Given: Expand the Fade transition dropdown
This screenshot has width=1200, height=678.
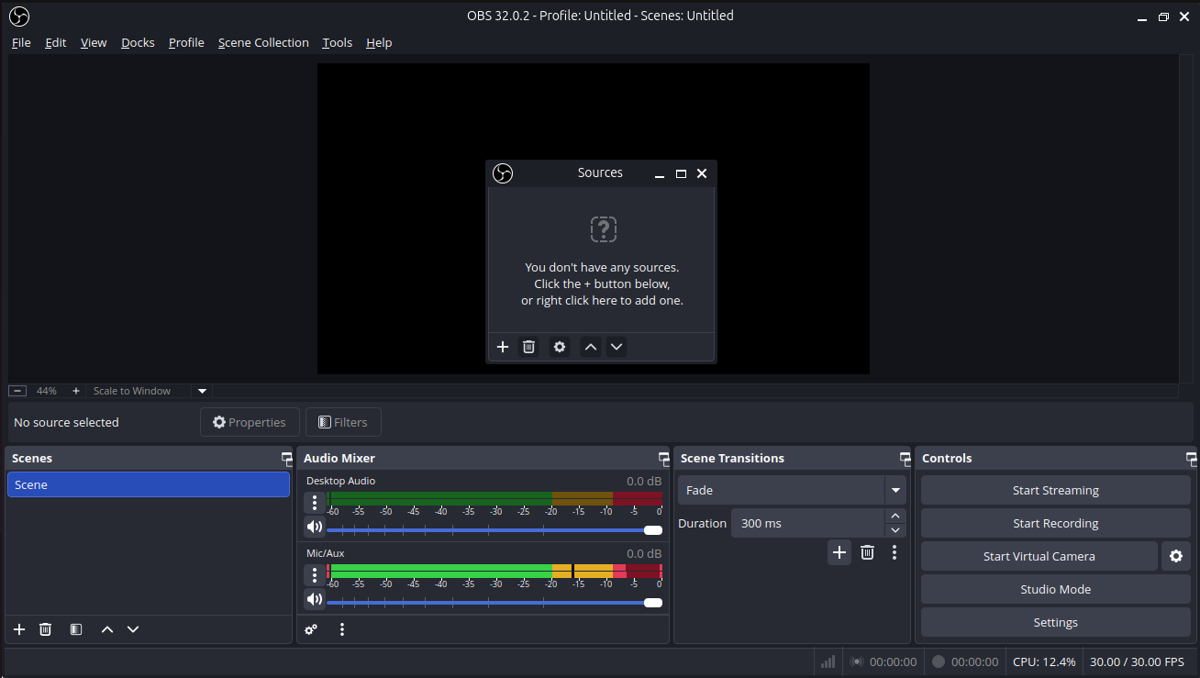Looking at the screenshot, I should coord(894,491).
